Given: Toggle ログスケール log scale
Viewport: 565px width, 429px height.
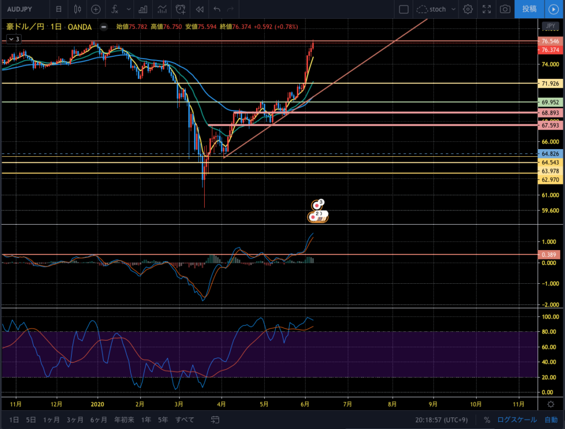Looking at the screenshot, I should [517, 420].
